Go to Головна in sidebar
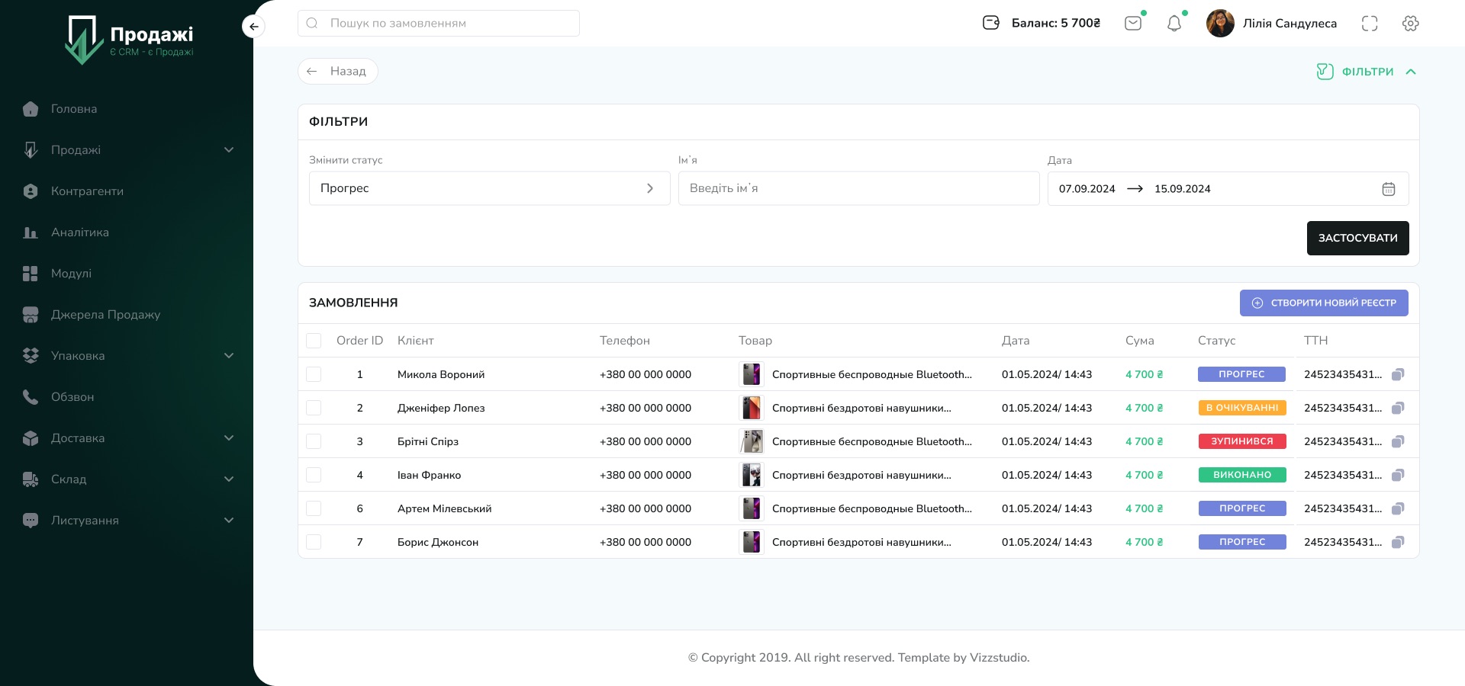The width and height of the screenshot is (1465, 686). tap(74, 109)
